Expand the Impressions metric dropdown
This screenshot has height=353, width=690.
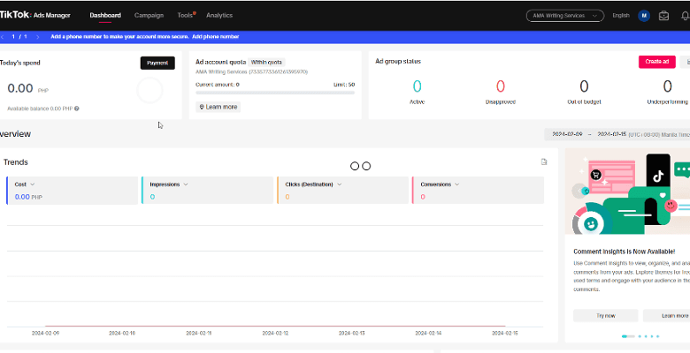pos(186,184)
